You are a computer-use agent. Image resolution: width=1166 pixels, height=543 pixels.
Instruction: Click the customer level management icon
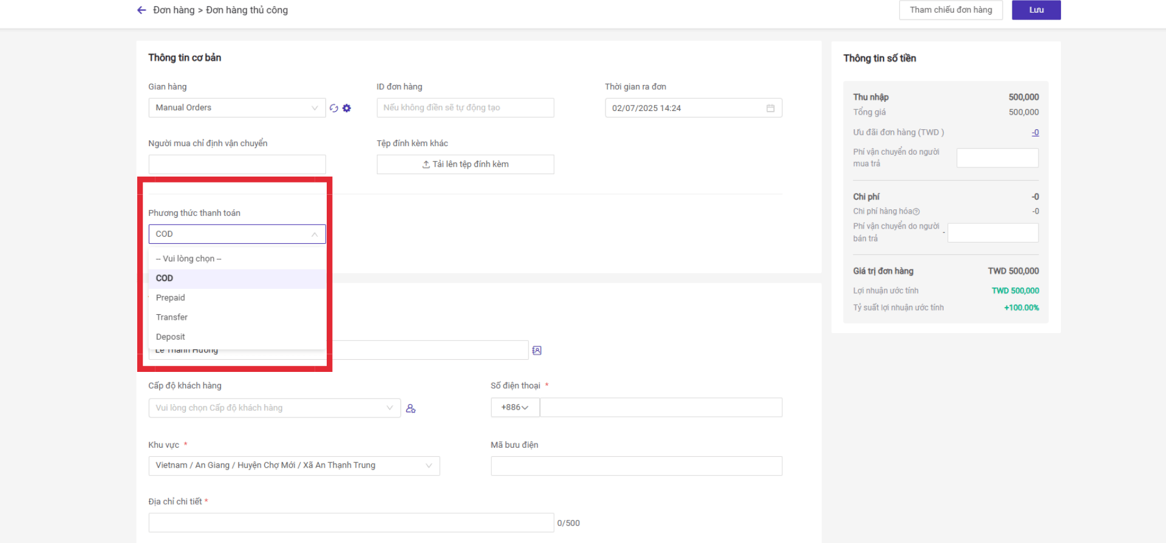click(411, 408)
